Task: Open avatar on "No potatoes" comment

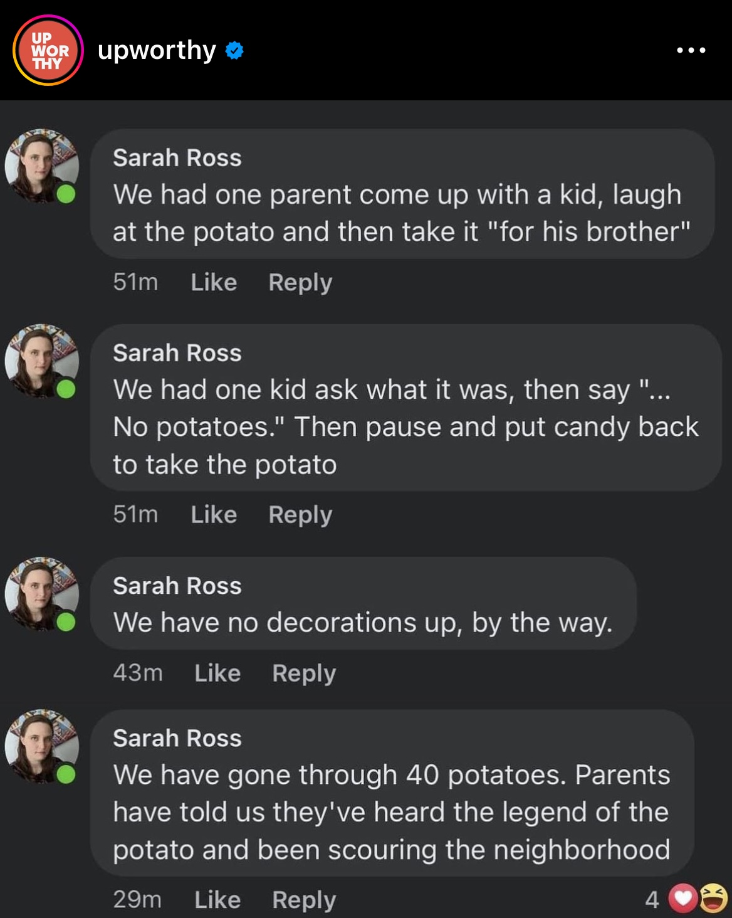Action: [x=41, y=361]
